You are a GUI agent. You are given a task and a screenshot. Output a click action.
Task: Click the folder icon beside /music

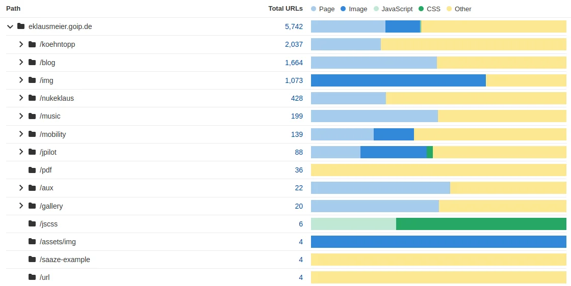pyautogui.click(x=32, y=116)
